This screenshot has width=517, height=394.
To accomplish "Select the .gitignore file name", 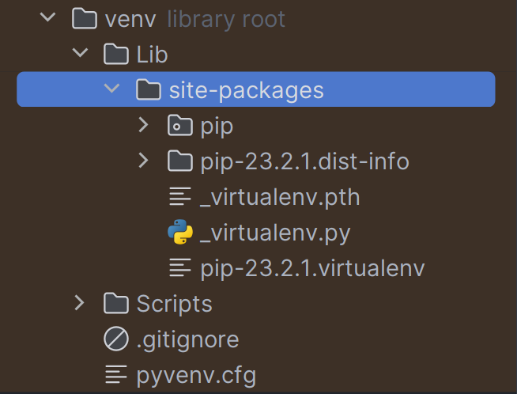I will [187, 340].
